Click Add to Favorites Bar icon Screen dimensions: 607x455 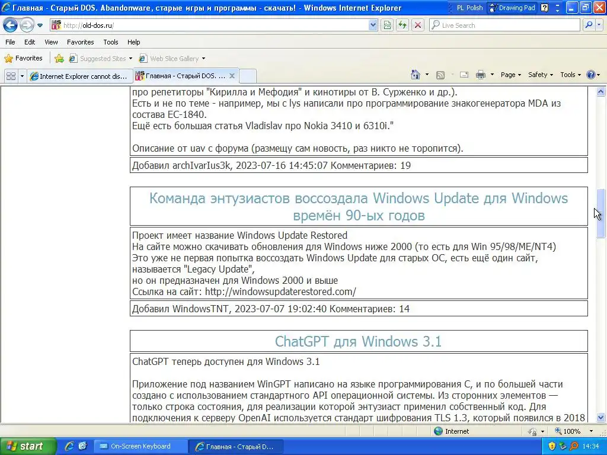(59, 59)
